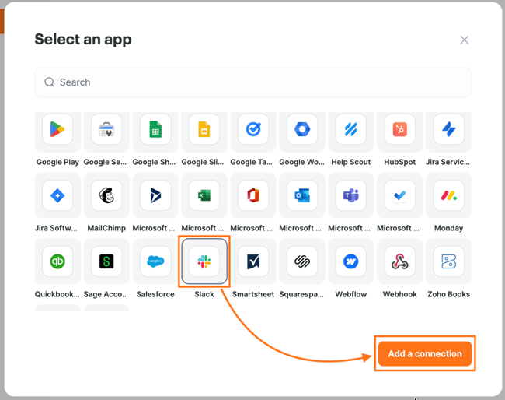Select the HubSpot orange icon
The image size is (505, 400).
tap(400, 130)
